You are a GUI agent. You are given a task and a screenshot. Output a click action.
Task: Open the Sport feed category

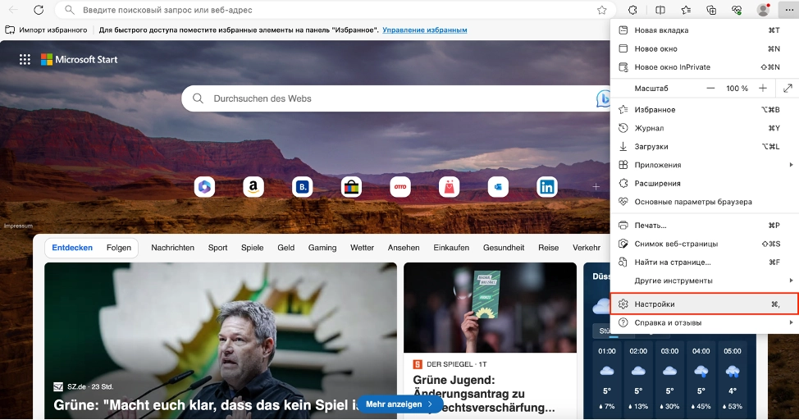[x=217, y=248]
